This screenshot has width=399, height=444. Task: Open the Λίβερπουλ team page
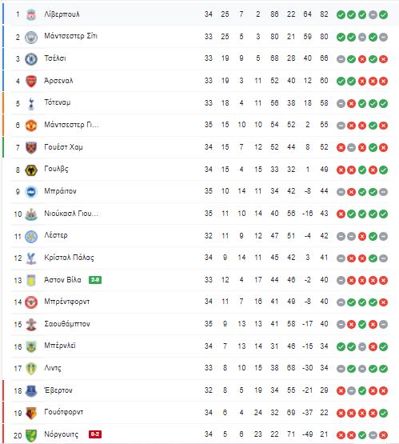click(x=62, y=14)
